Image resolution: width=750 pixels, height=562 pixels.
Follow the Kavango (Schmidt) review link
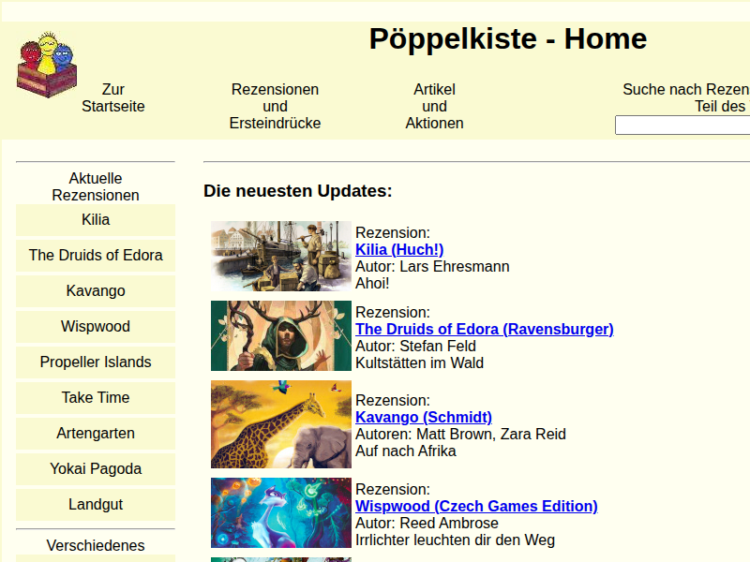(x=423, y=417)
